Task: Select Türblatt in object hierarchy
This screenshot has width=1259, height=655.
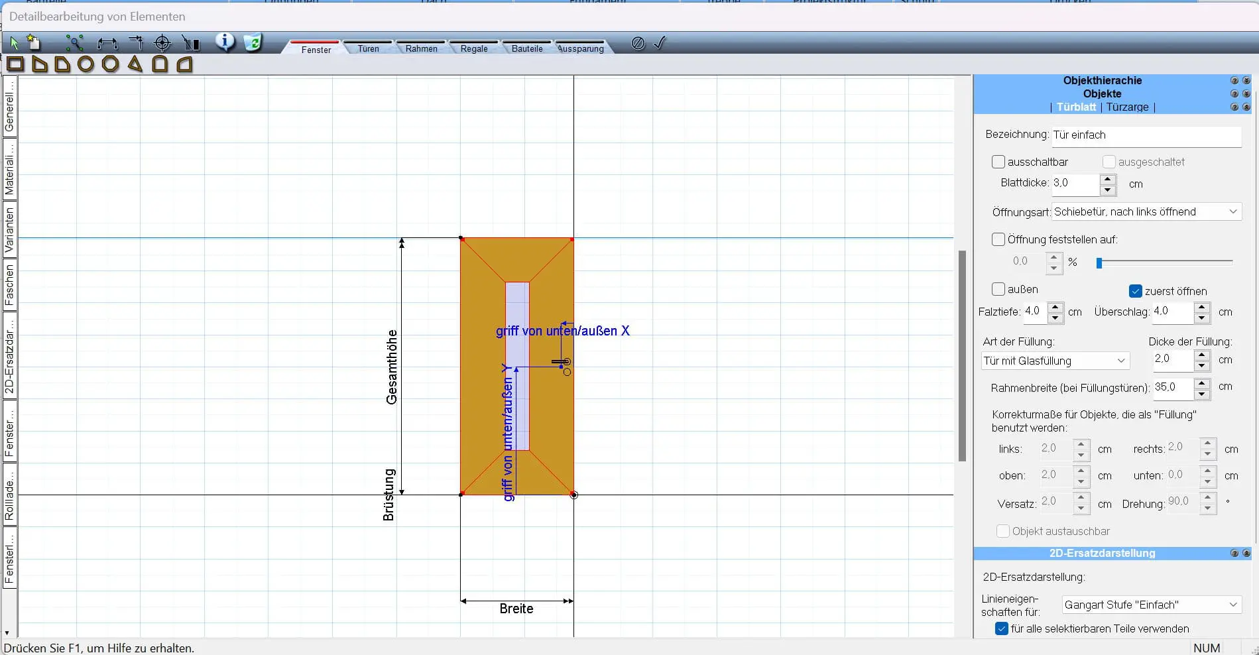Action: pyautogui.click(x=1077, y=107)
